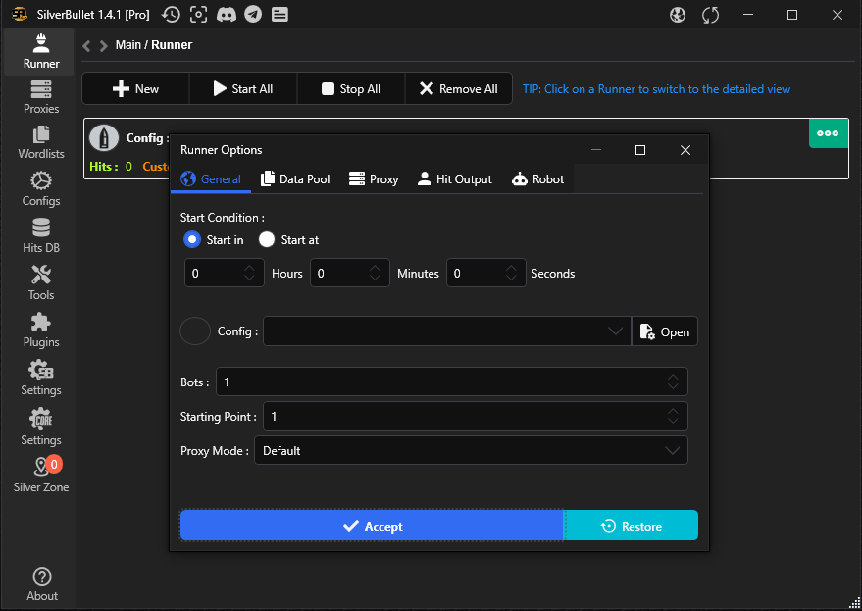The width and height of the screenshot is (862, 611).
Task: Close the Runner Options dialog
Action: pyautogui.click(x=685, y=150)
